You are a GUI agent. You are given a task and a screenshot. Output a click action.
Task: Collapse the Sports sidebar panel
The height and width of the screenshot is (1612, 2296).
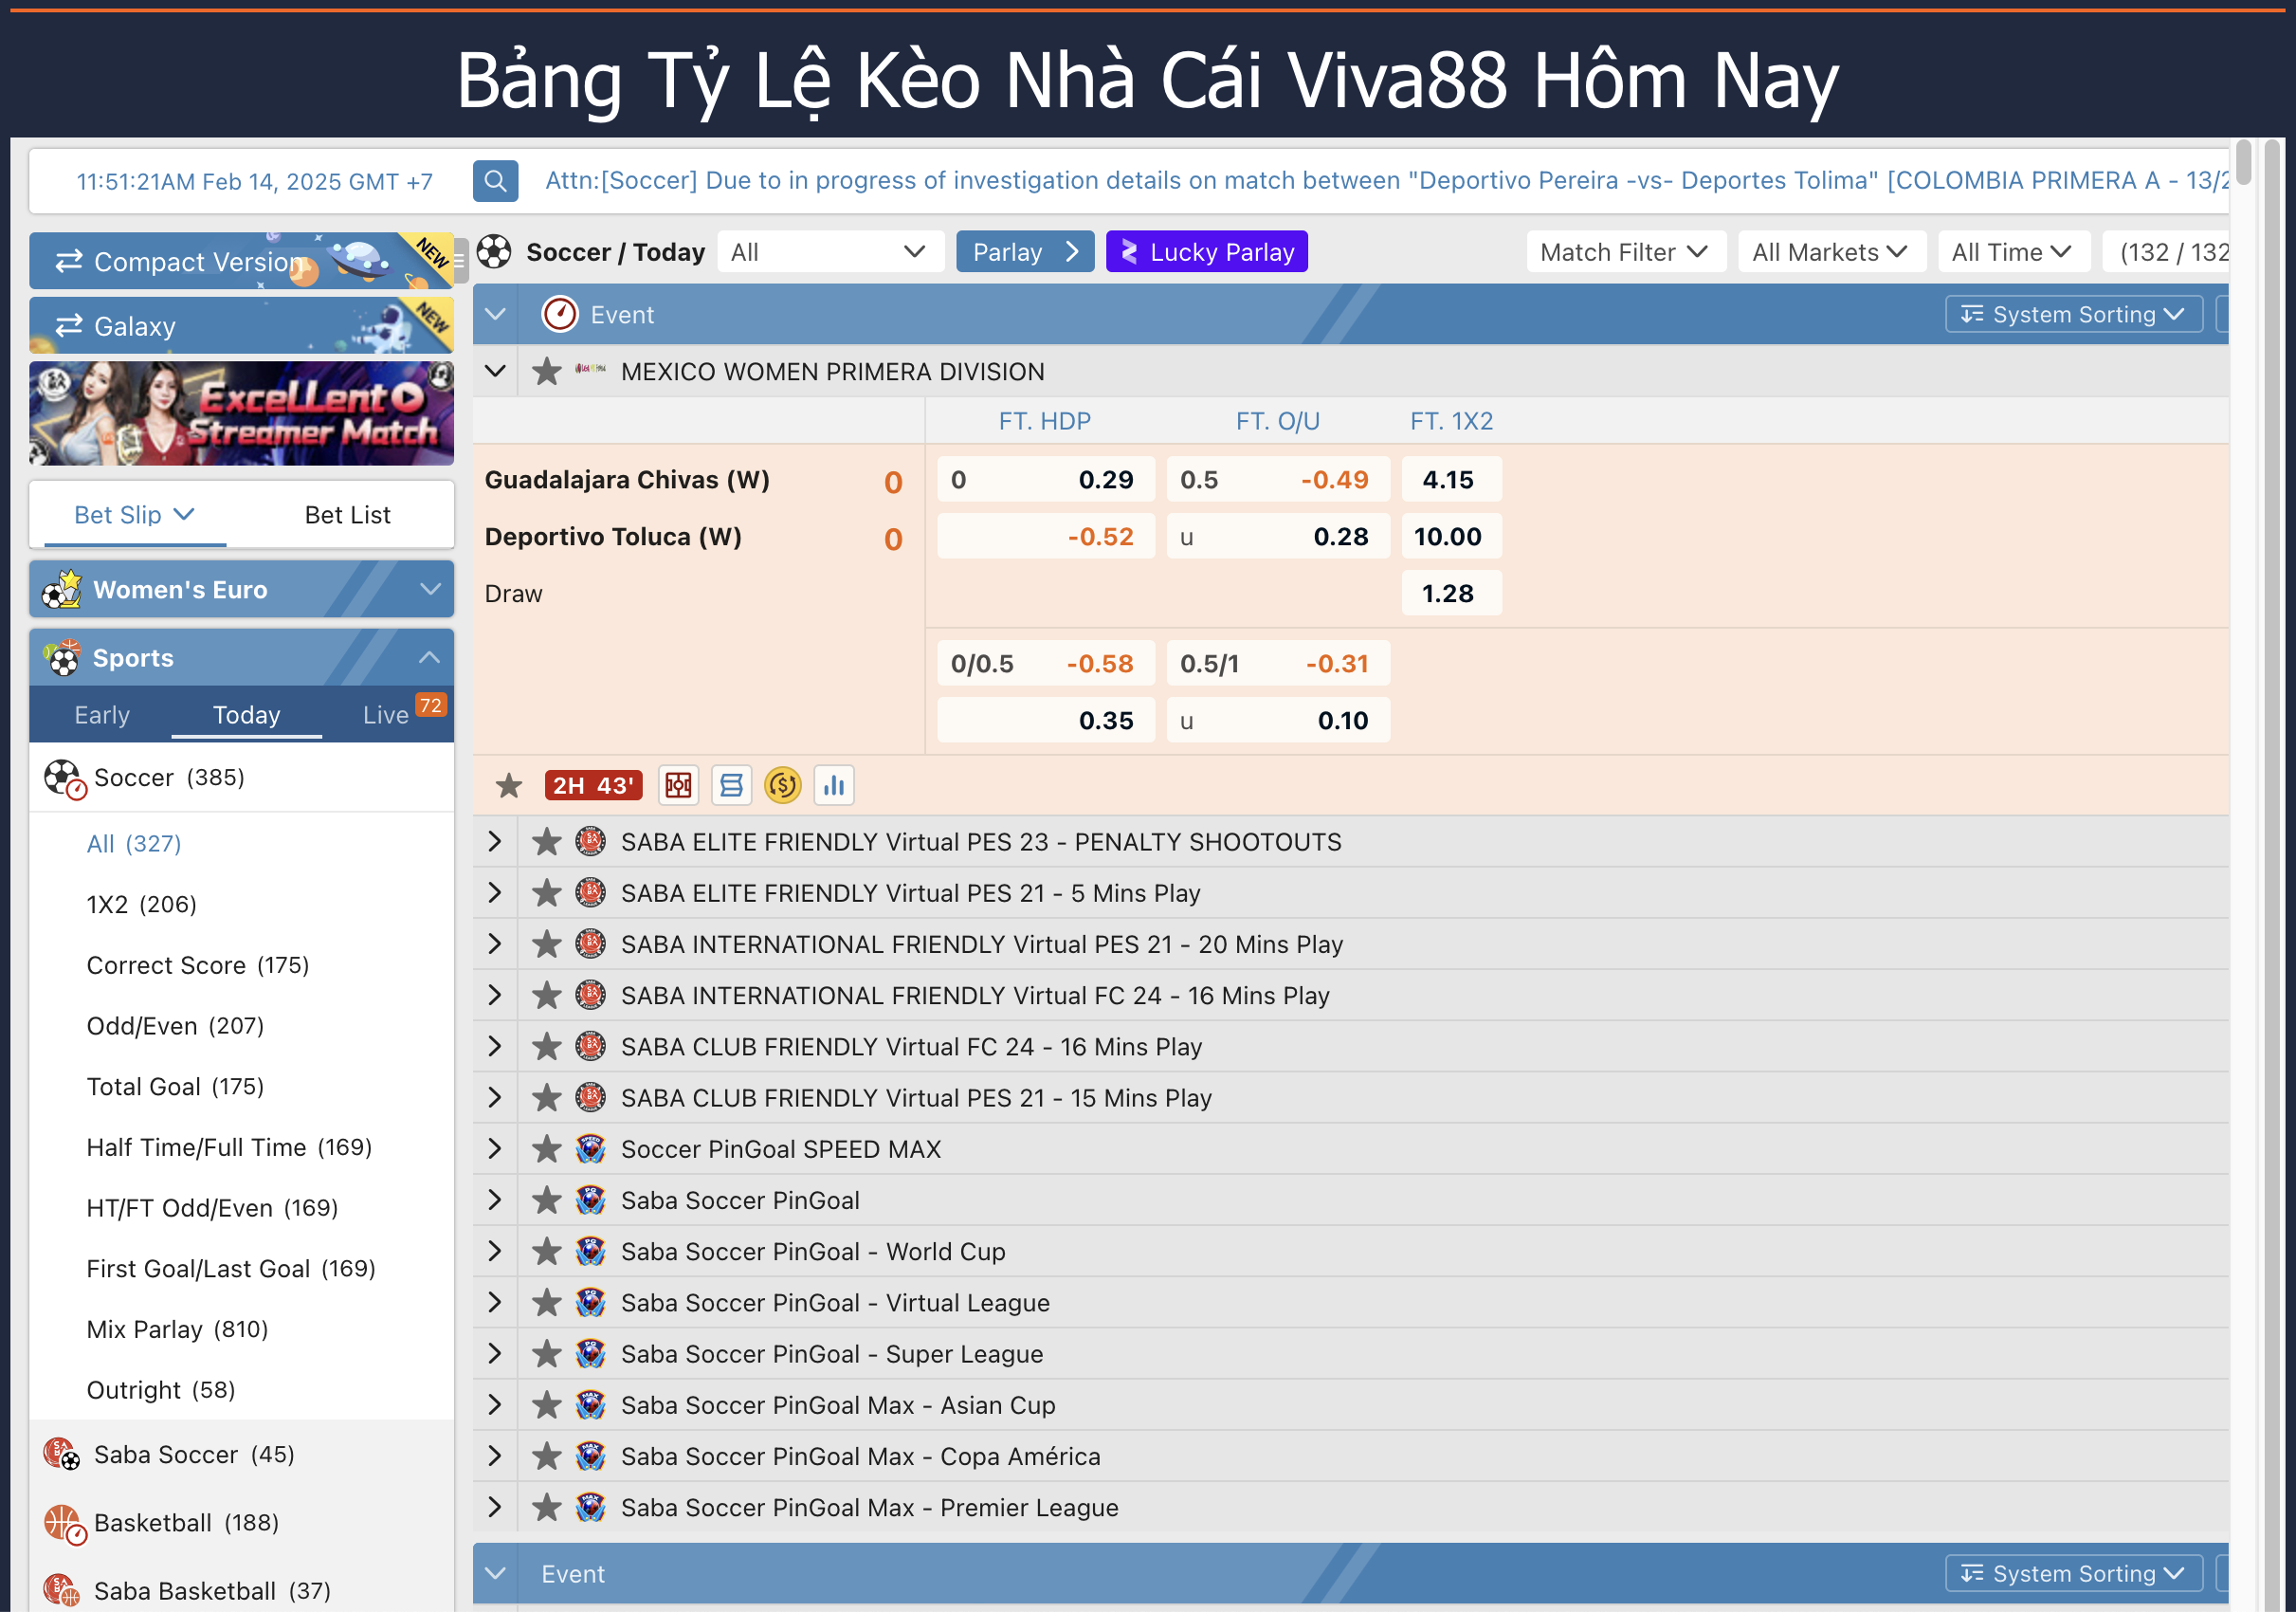tap(429, 657)
